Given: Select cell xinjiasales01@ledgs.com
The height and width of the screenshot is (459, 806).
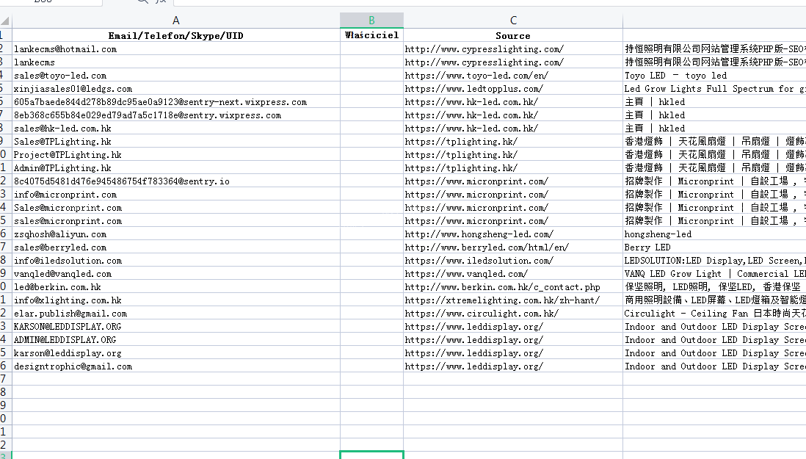Looking at the screenshot, I should pos(175,89).
